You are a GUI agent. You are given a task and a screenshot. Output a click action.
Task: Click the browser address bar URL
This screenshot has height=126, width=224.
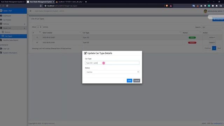[62, 6]
